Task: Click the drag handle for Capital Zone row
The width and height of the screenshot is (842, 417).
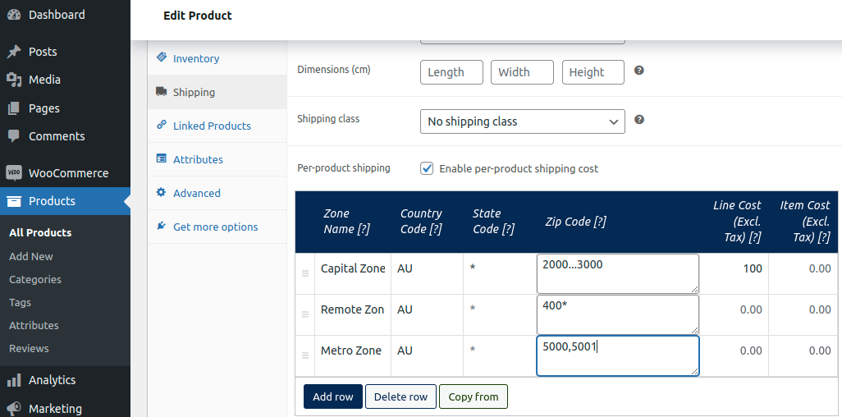Action: point(305,273)
